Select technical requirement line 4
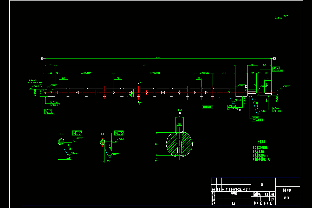The height and width of the screenshot is (208, 312). [x=262, y=159]
